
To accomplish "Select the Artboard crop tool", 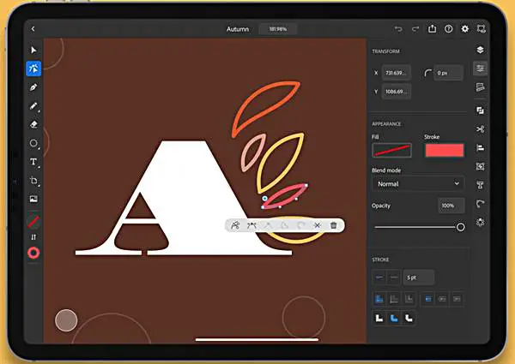I will coord(33,181).
